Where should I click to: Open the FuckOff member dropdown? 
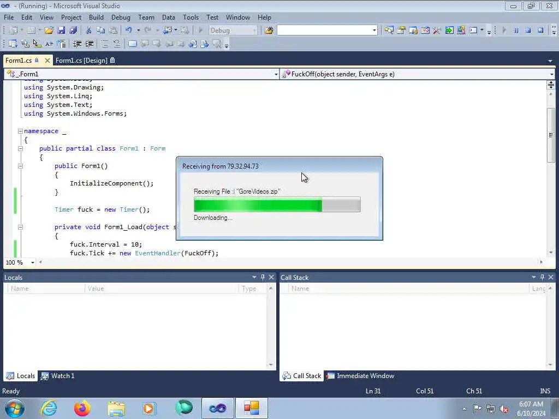pyautogui.click(x=551, y=74)
